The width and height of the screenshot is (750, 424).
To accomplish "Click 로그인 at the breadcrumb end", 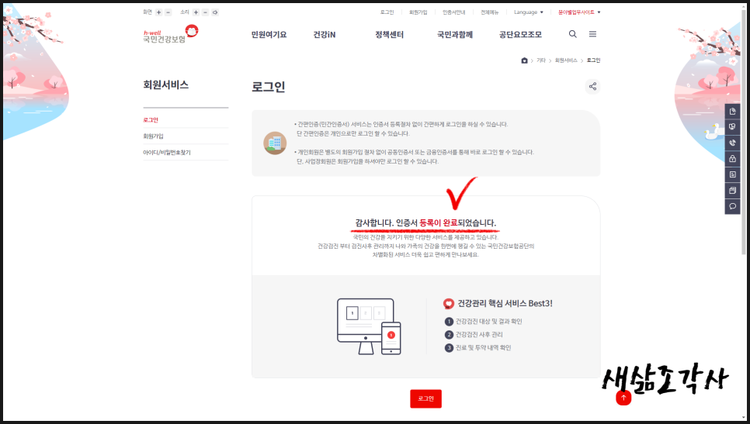I will pos(593,60).
